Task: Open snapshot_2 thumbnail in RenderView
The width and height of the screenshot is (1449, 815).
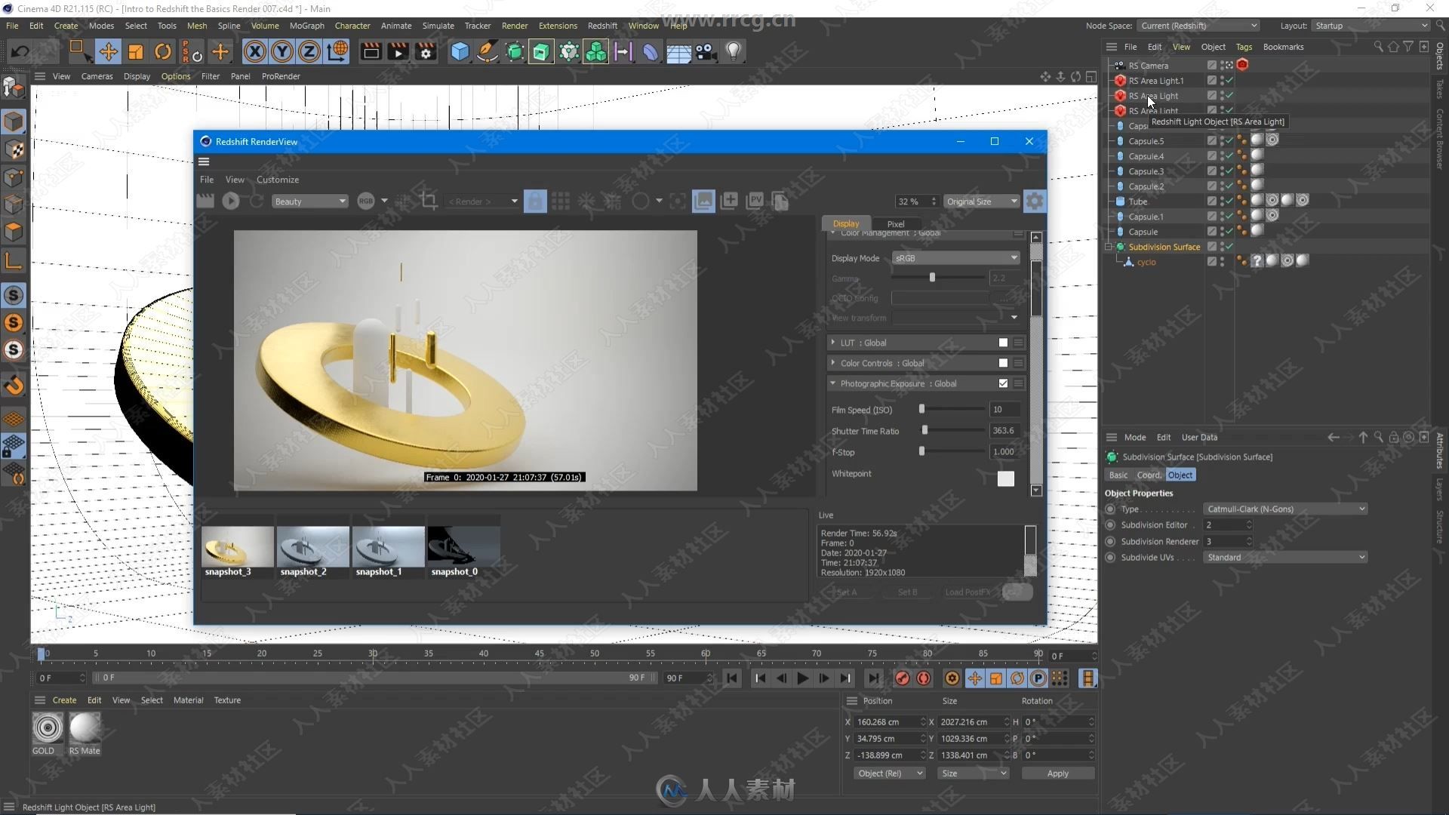Action: (312, 546)
